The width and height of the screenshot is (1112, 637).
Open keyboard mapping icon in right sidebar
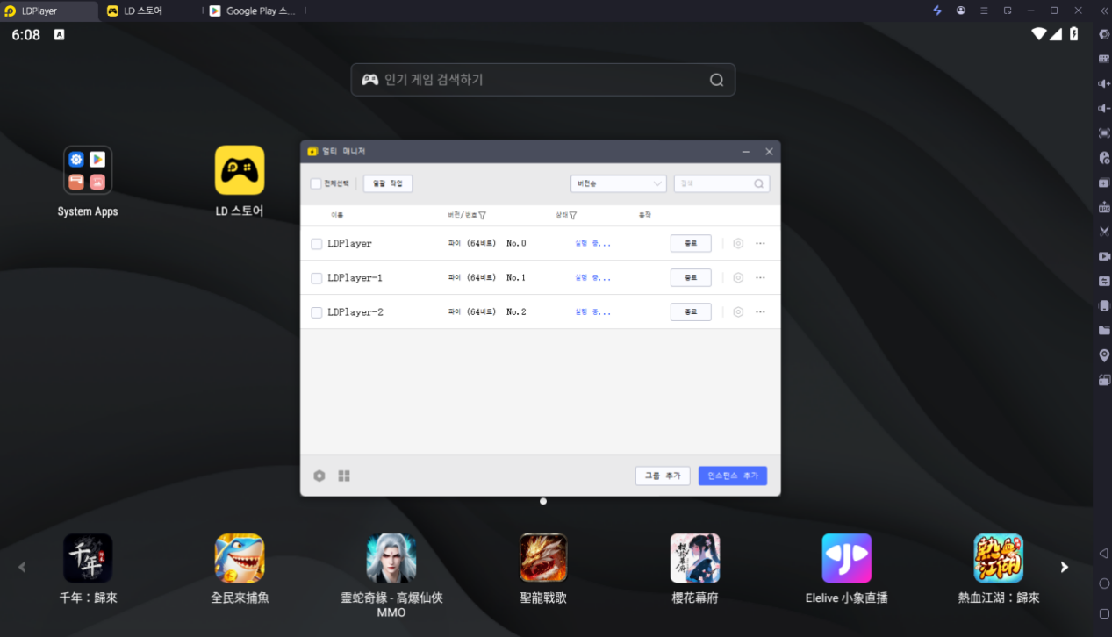(x=1104, y=59)
